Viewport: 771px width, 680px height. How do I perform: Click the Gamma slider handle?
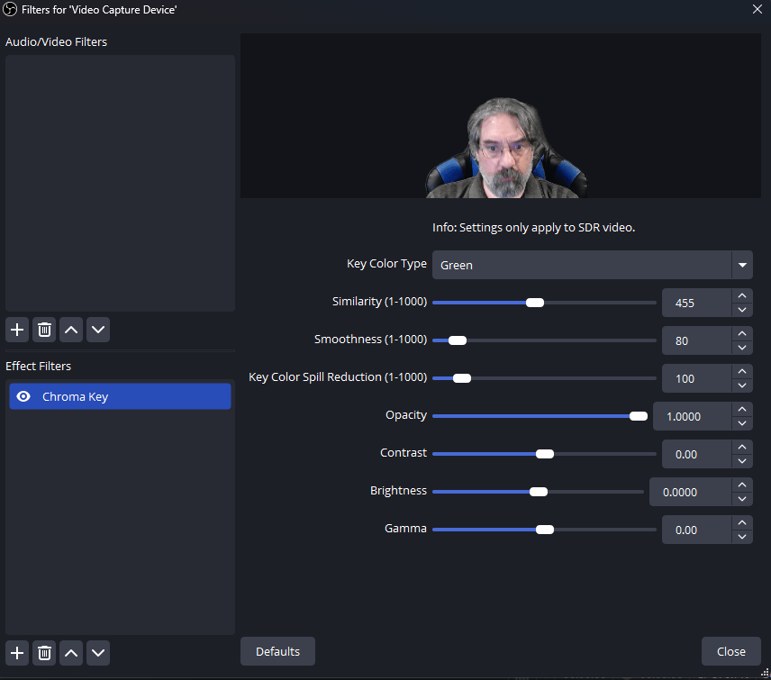(x=545, y=530)
